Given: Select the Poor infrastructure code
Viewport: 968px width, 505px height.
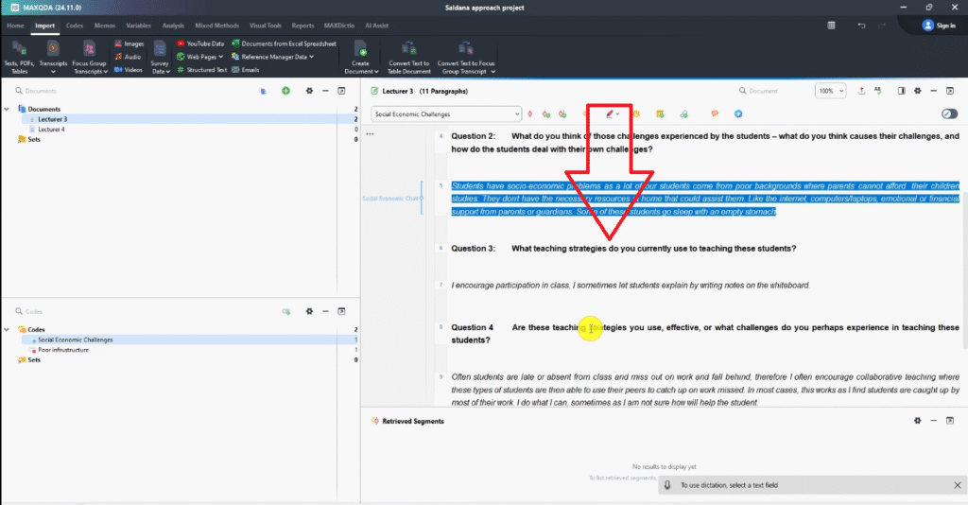Looking at the screenshot, I should (x=63, y=350).
